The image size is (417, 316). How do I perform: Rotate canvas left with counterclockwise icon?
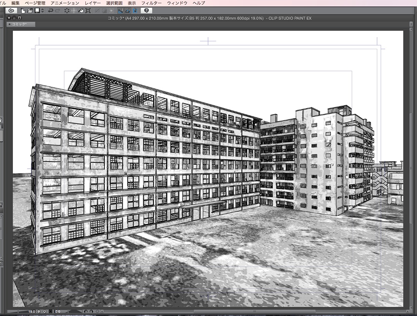(x=85, y=311)
